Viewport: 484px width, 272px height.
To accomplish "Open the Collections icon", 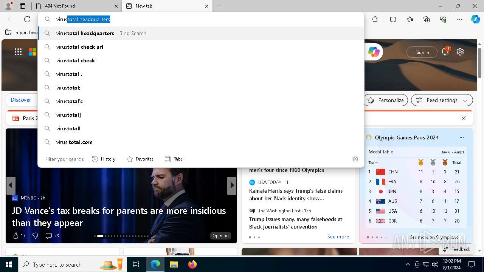I will [x=427, y=19].
